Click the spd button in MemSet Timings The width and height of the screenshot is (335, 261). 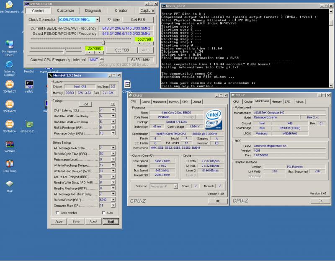[x=85, y=103]
